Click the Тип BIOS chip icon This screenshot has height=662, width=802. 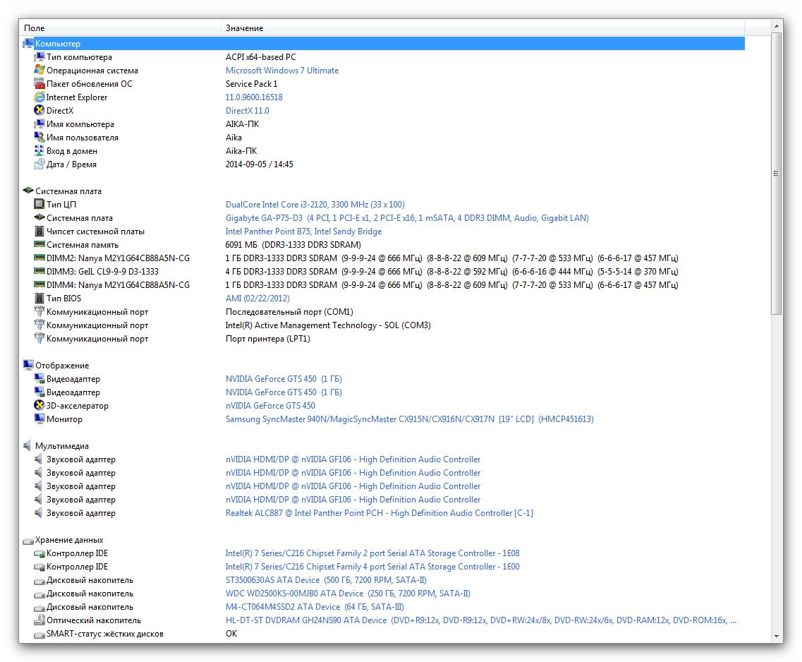pos(40,299)
